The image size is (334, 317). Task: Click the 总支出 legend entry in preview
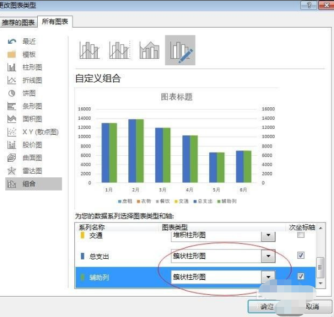(x=203, y=201)
